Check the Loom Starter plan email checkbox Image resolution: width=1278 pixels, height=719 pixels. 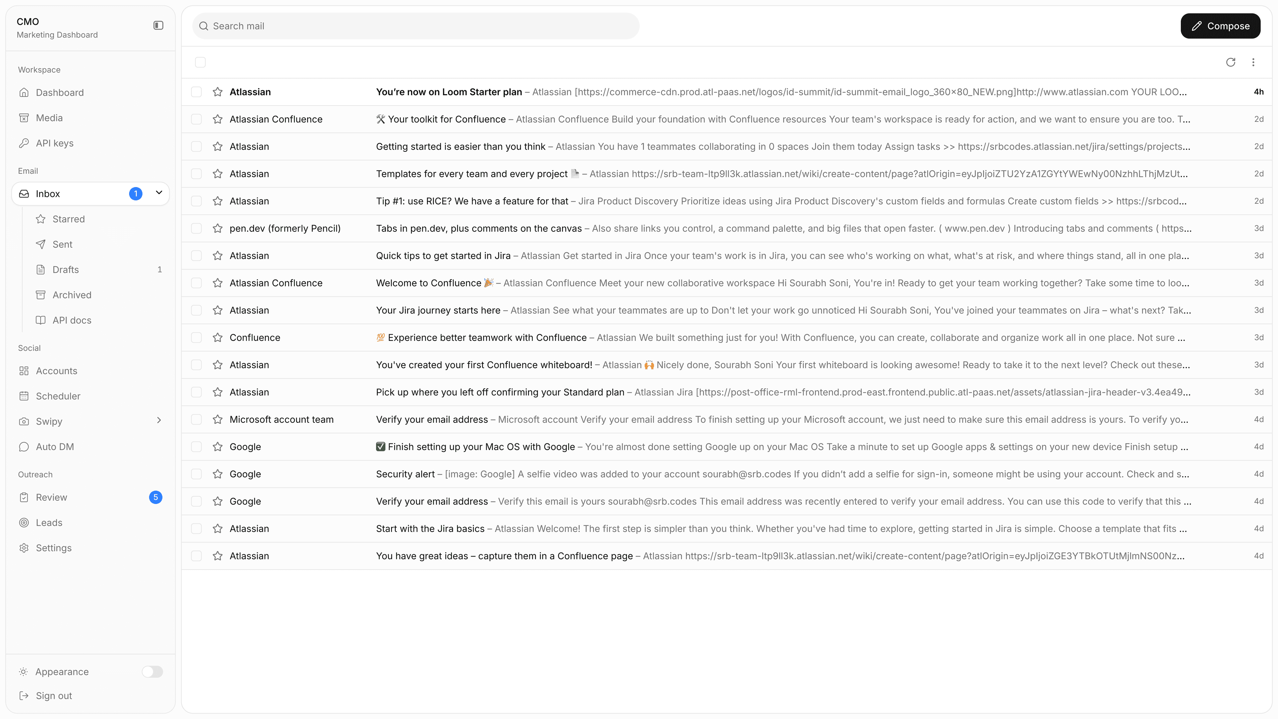click(x=196, y=92)
